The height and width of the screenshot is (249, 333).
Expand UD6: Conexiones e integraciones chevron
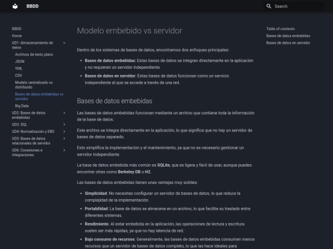pos(64,150)
